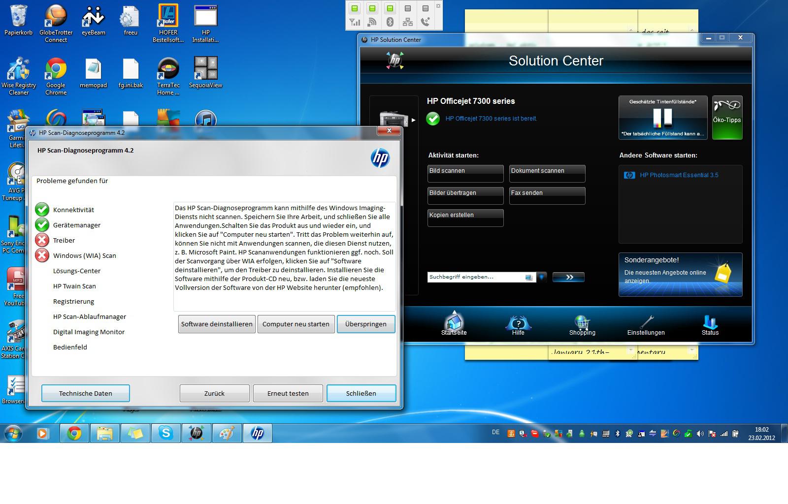Viewport: 788px width, 504px height.
Task: Open Status in the Solution Center bottom bar
Action: point(710,325)
